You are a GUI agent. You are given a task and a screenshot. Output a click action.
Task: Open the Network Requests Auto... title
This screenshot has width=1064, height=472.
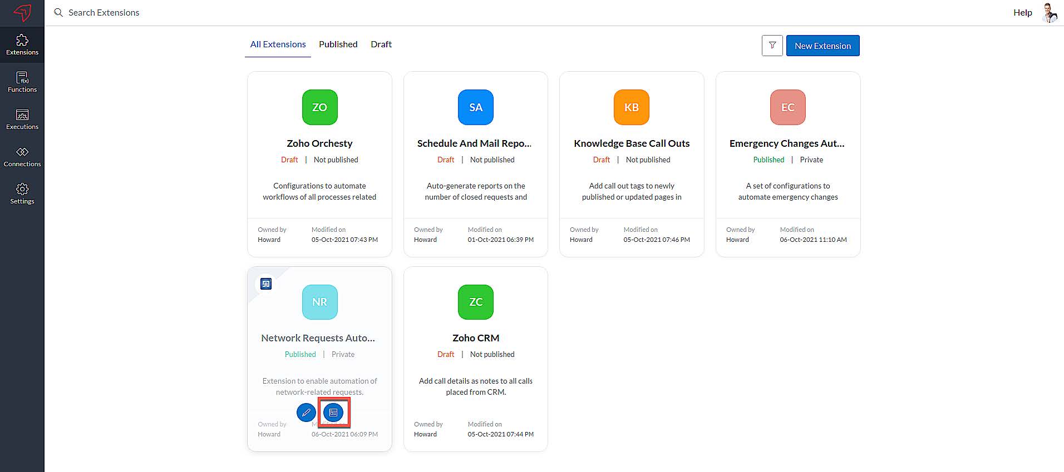(x=318, y=338)
